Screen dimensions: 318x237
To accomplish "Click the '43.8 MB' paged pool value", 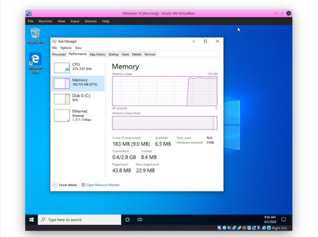I will click(x=121, y=171).
